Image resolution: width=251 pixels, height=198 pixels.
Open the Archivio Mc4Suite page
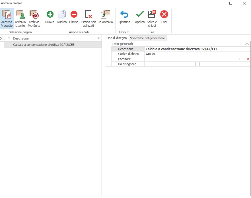pyautogui.click(x=34, y=15)
